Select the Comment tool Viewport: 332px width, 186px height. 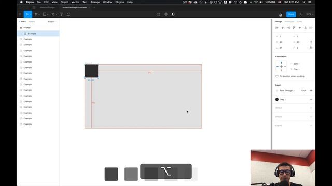point(68,14)
